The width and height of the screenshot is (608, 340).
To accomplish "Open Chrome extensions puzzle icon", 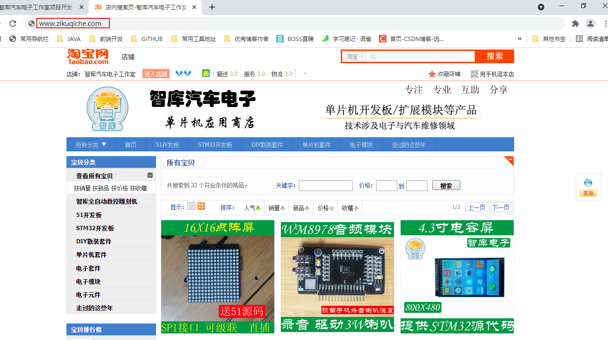I will [x=575, y=24].
